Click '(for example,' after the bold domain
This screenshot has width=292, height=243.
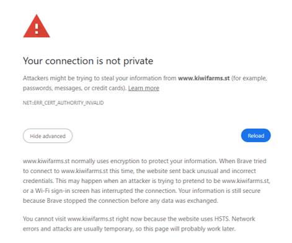249,79
